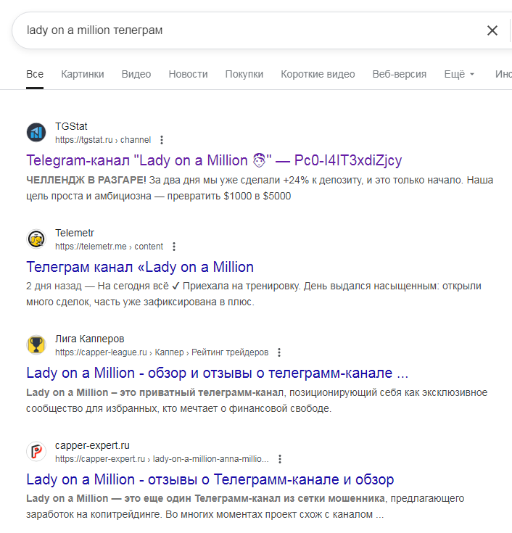Expand the Ещё dropdown menu
512x533 pixels.
point(459,74)
